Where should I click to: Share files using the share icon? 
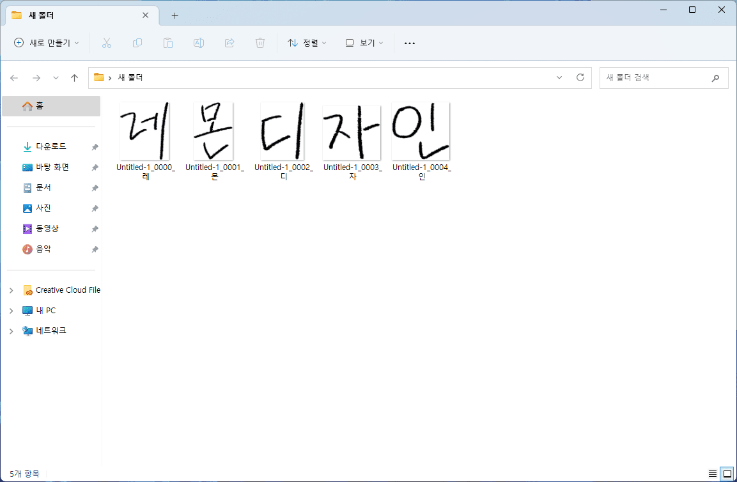pos(229,43)
